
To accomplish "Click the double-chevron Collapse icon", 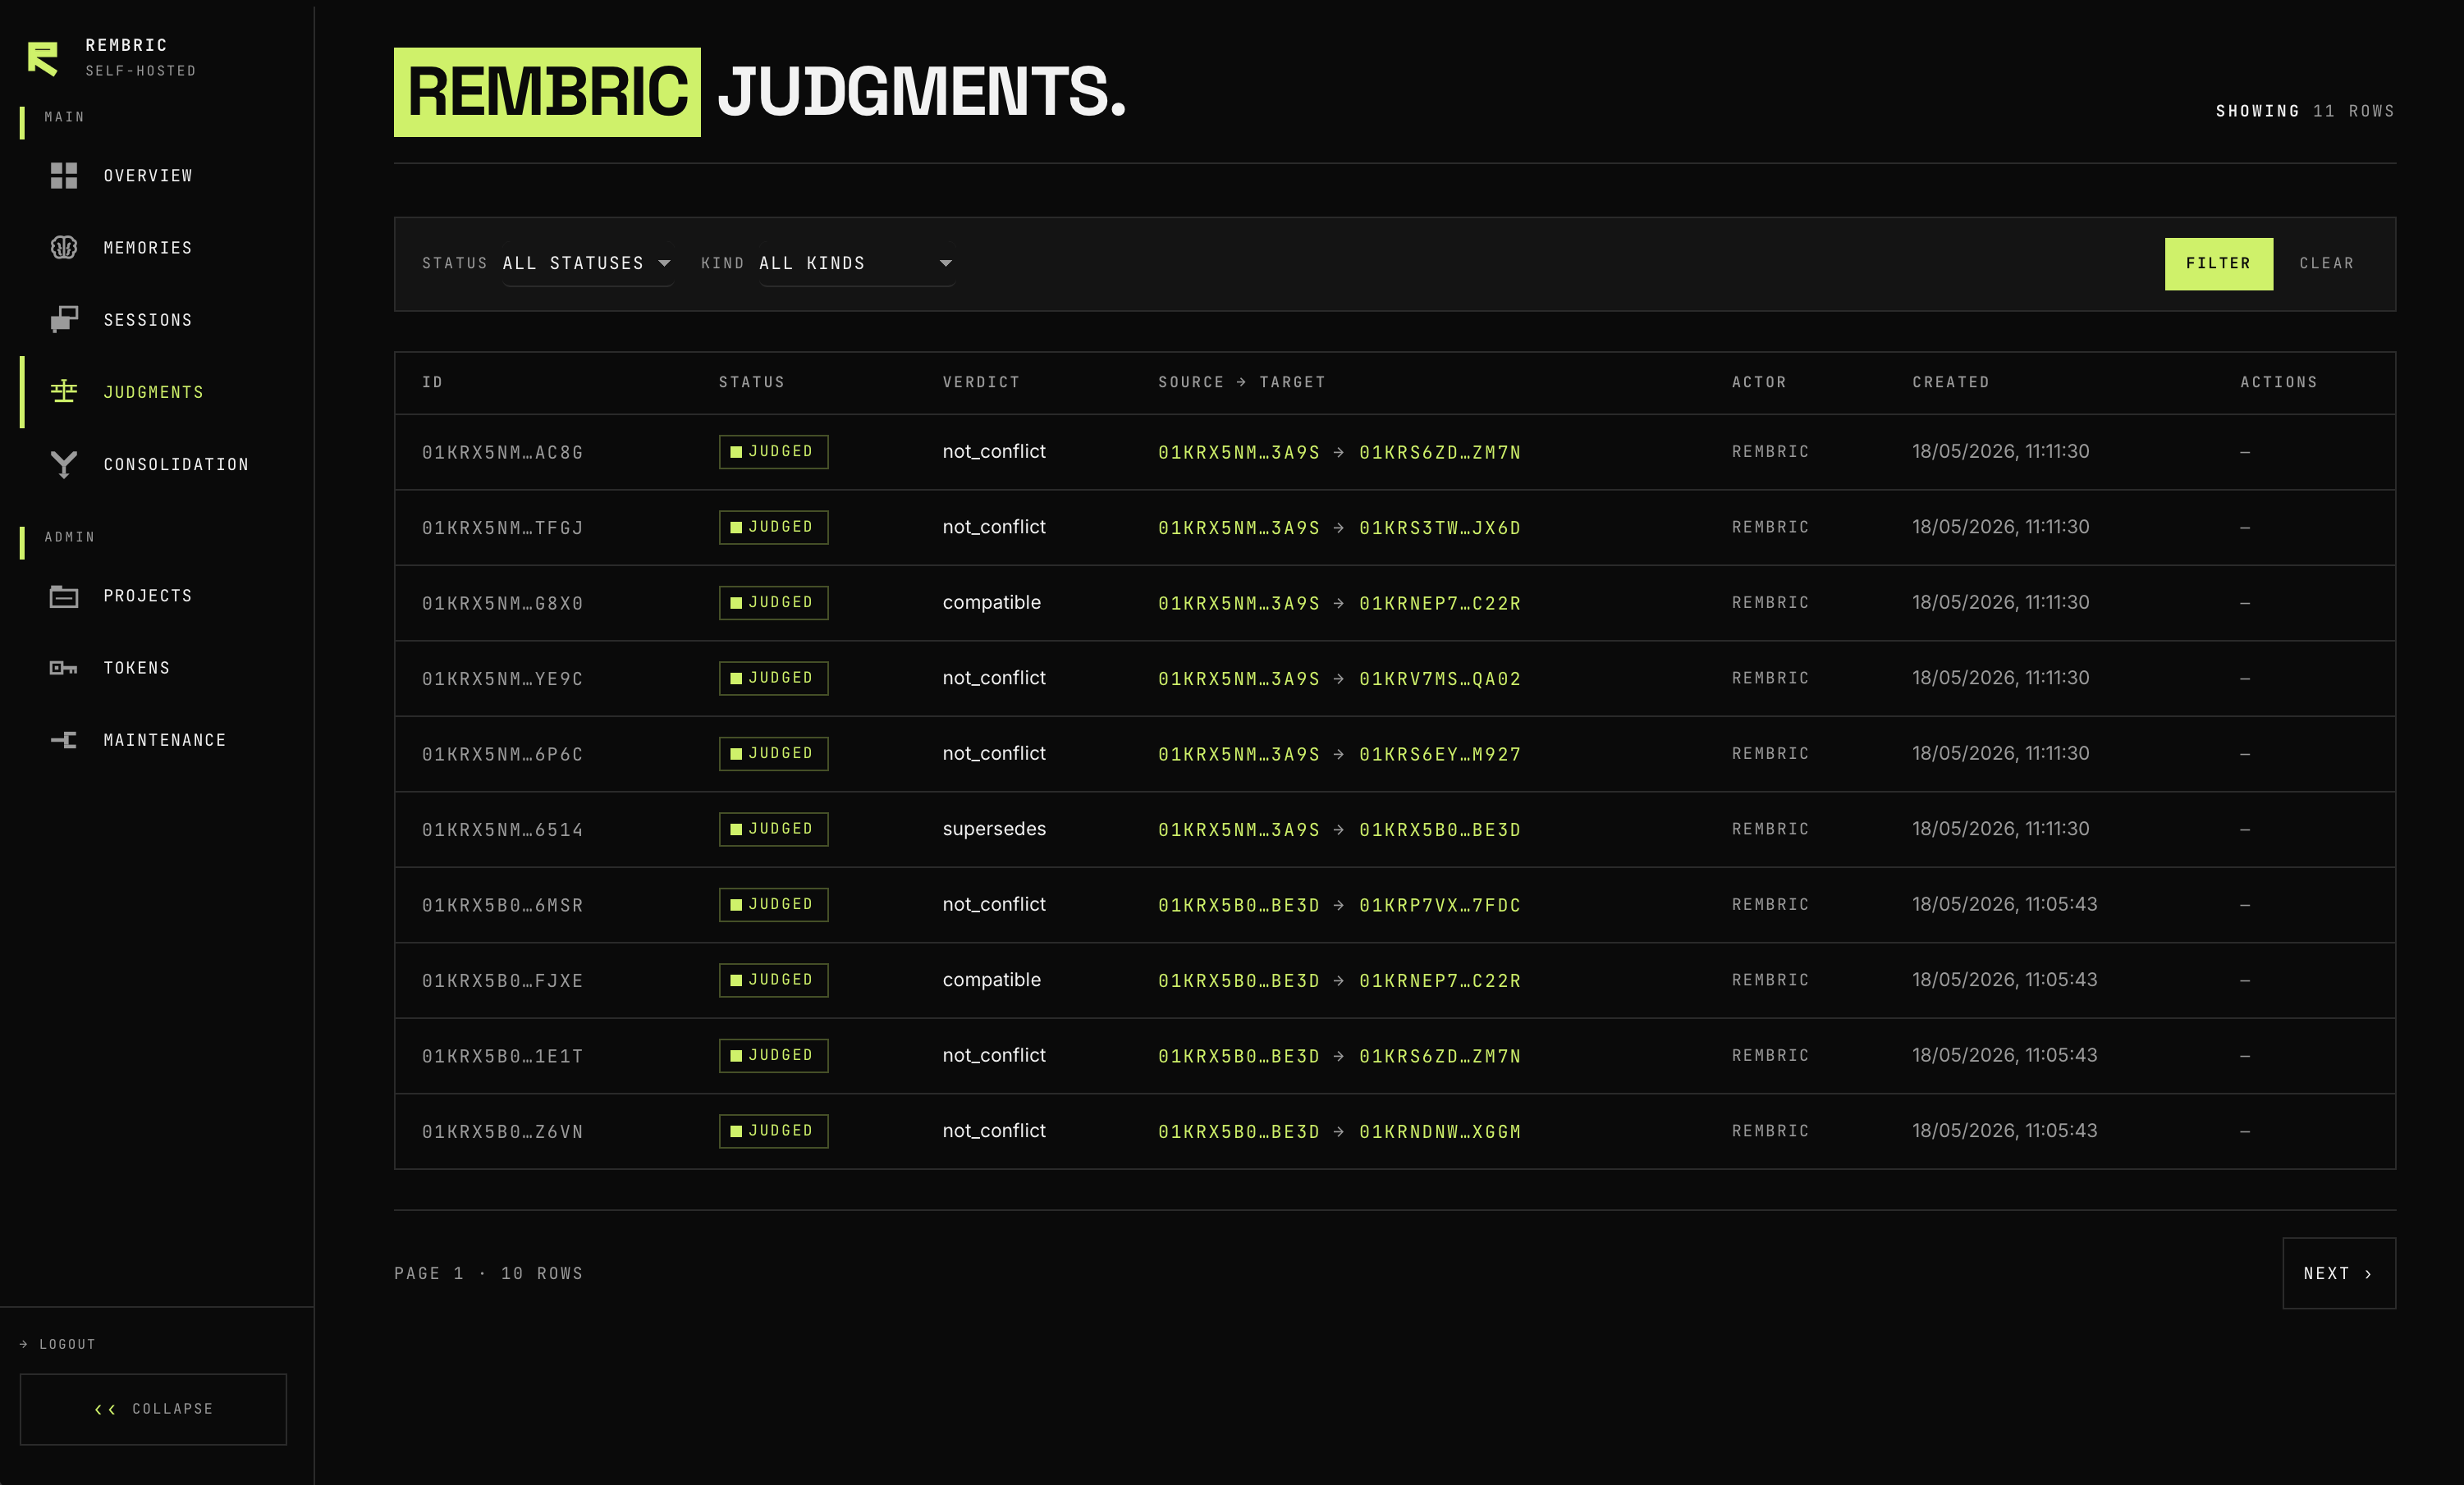I will coord(105,1409).
